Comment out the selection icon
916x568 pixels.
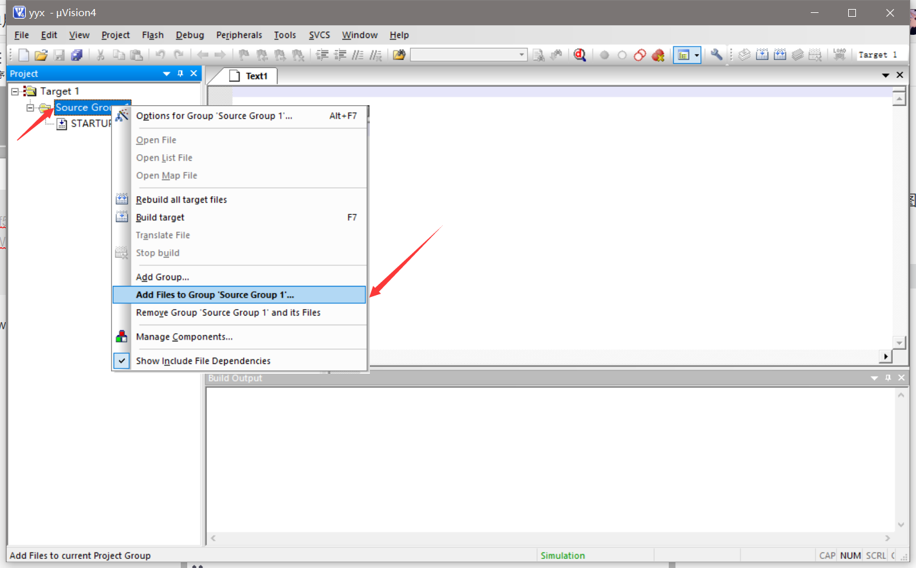click(x=358, y=55)
